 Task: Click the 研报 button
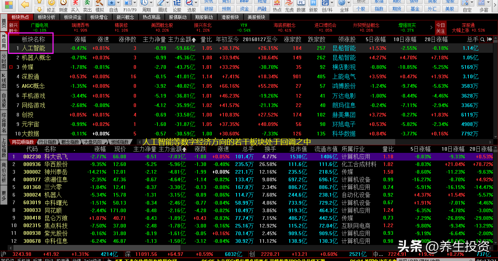209,9
